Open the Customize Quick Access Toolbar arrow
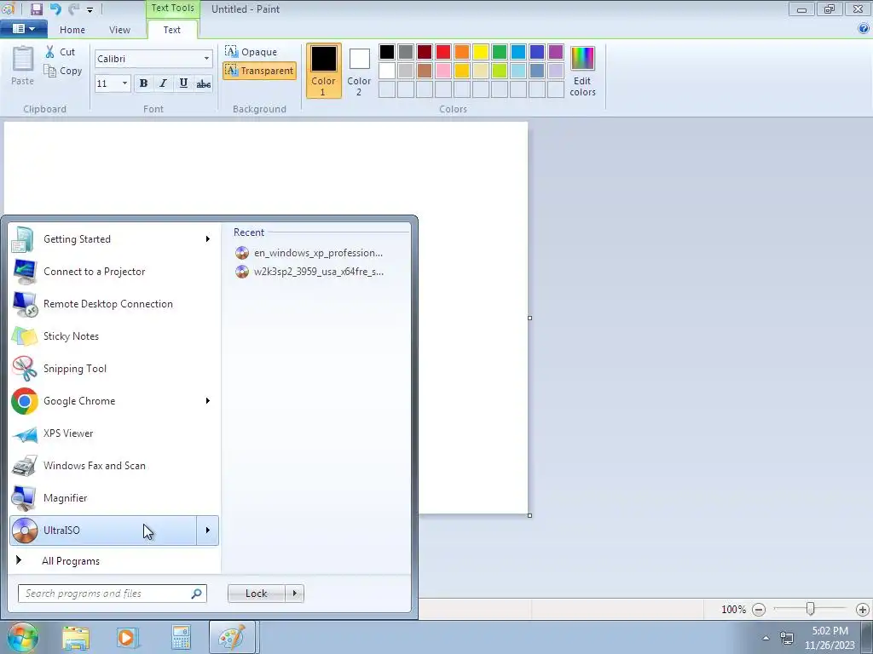873x654 pixels. (x=90, y=9)
